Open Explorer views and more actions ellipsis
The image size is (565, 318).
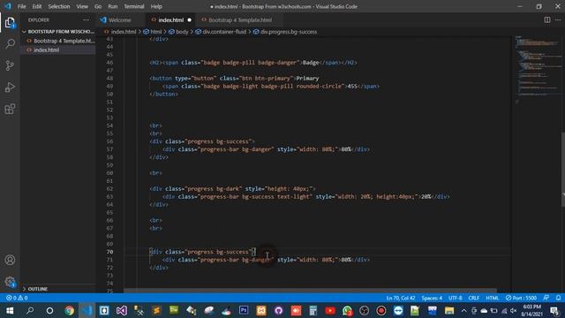[x=87, y=19]
